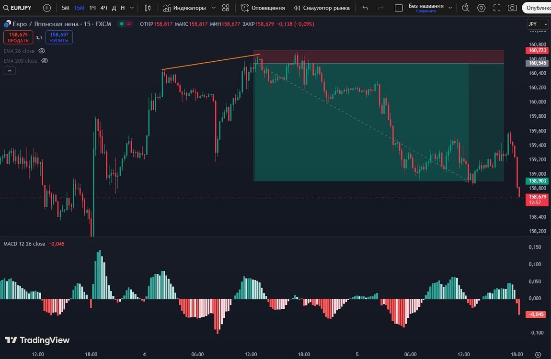
Task: Open indicator templates grid icon
Action: [x=226, y=8]
